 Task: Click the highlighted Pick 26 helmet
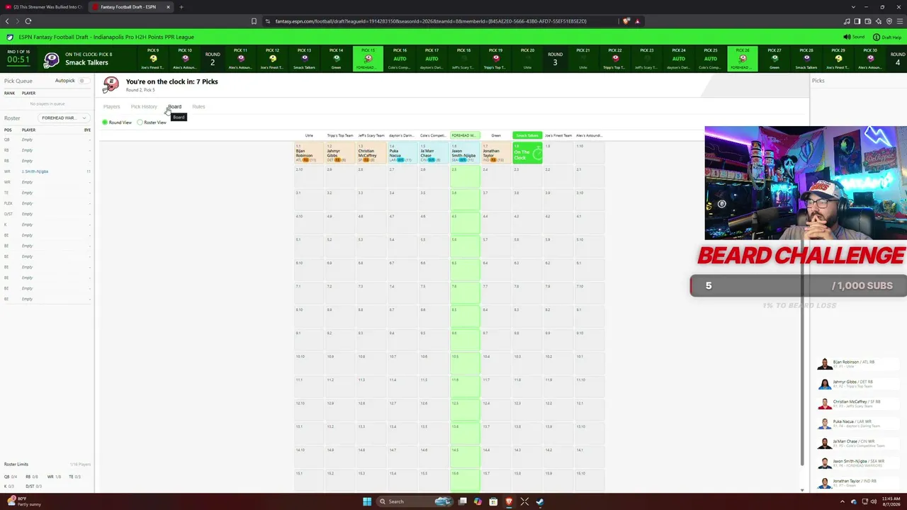click(742, 59)
